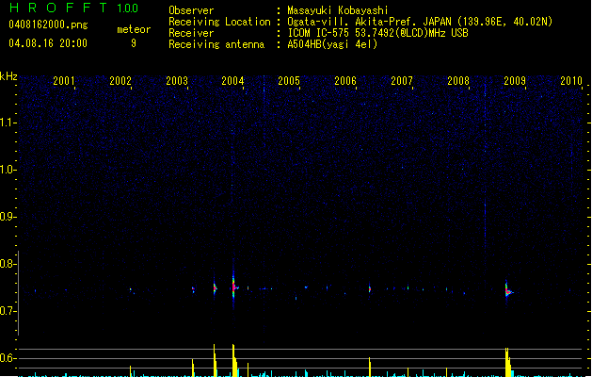Select observer name Masayuki Kobayashi
592x377 pixels.
(x=338, y=10)
